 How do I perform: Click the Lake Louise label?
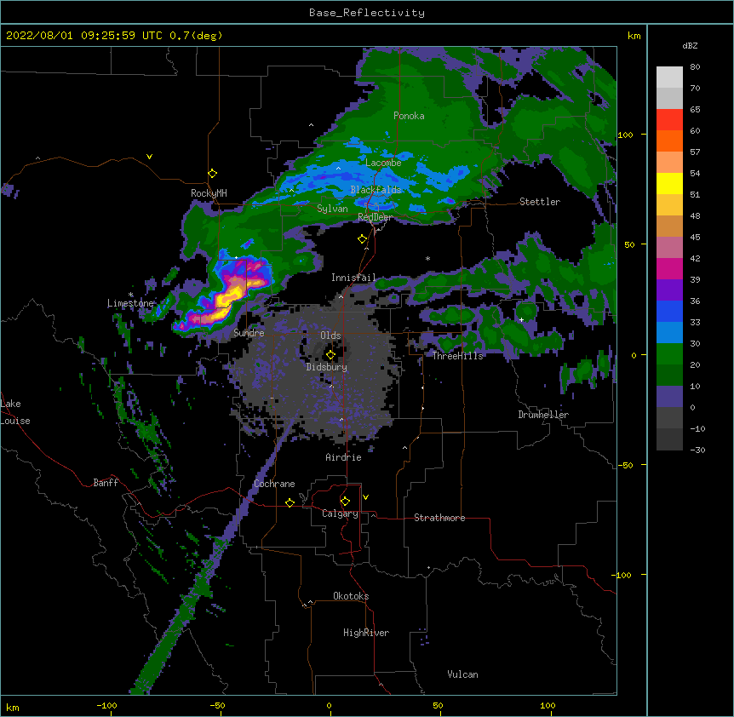pyautogui.click(x=15, y=412)
